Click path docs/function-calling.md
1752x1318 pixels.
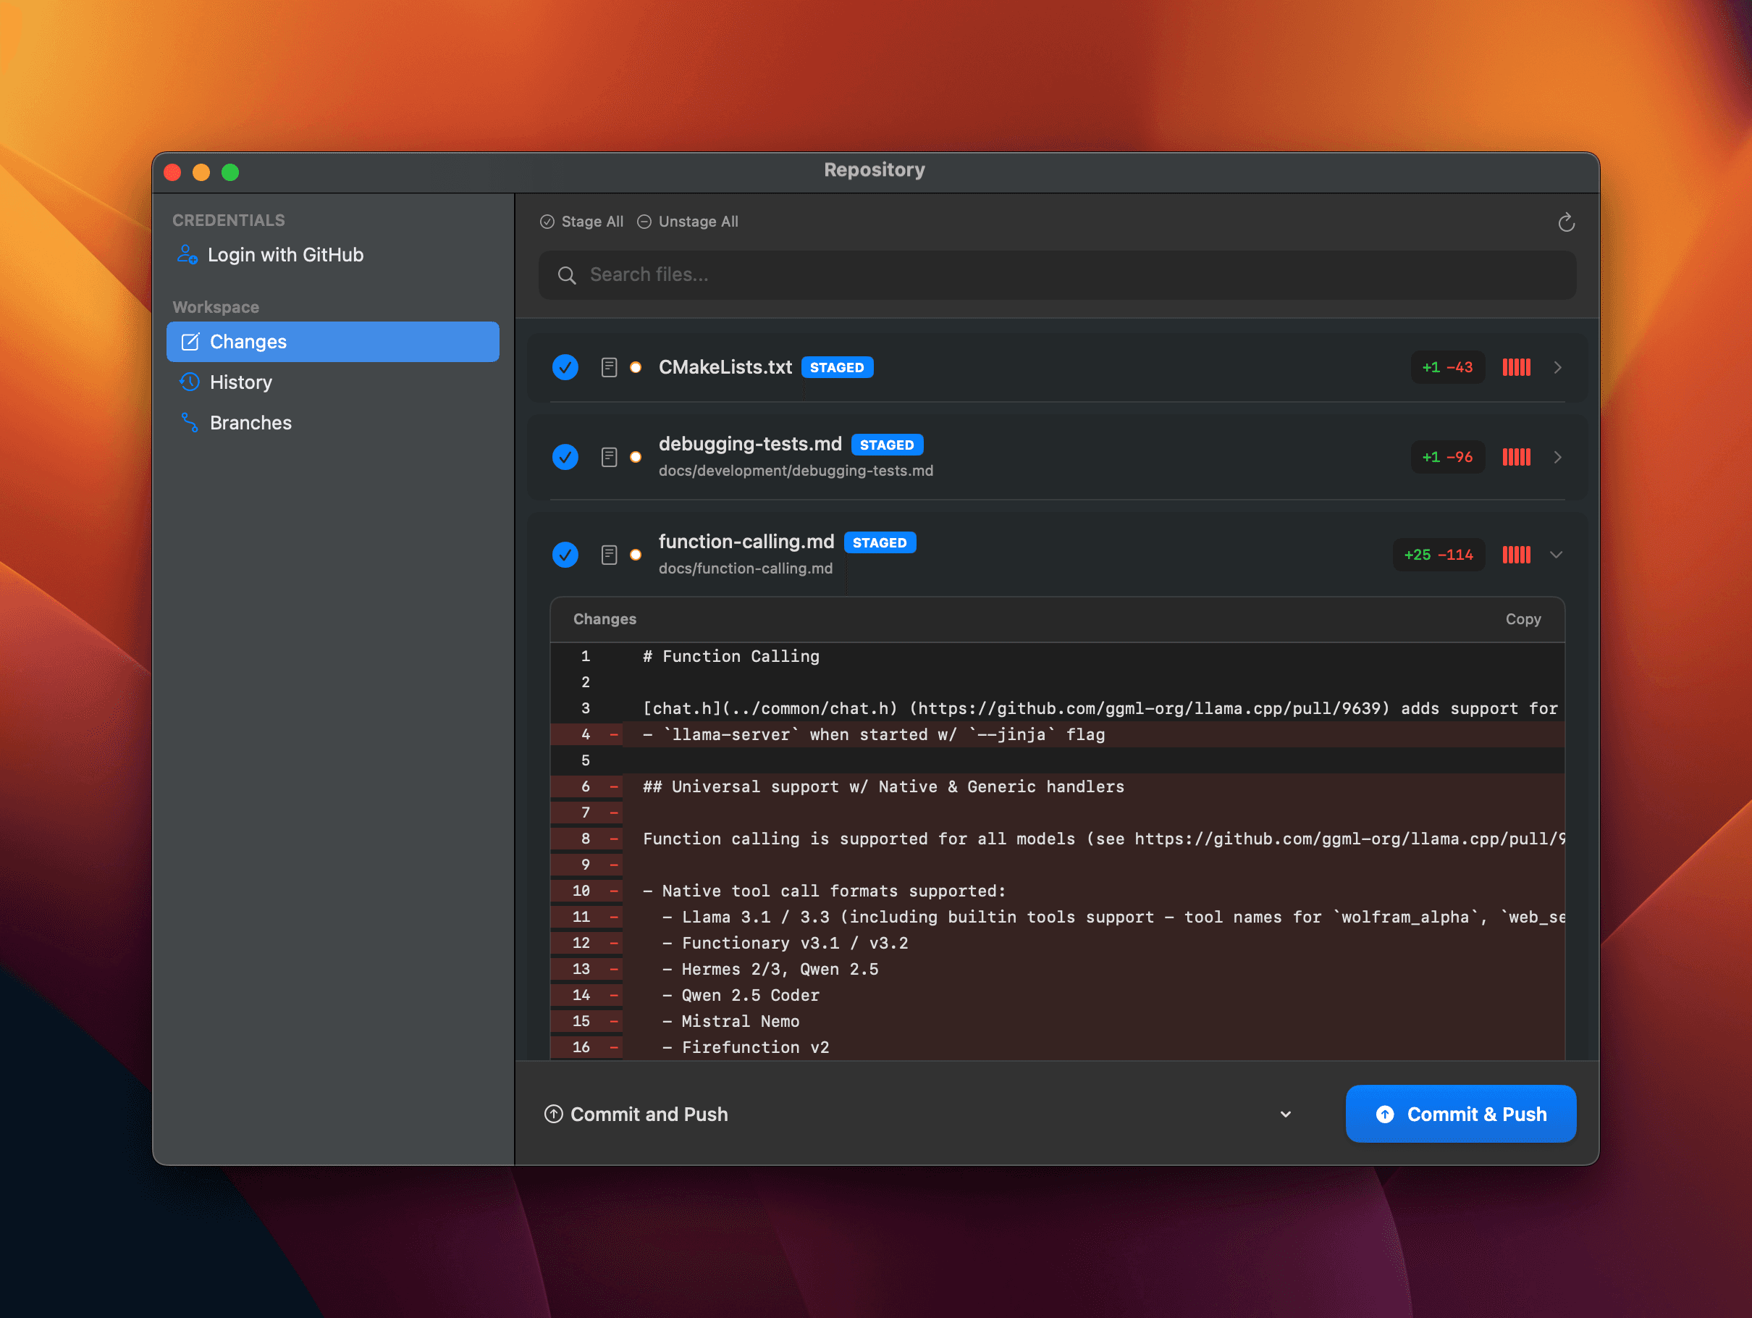745,568
